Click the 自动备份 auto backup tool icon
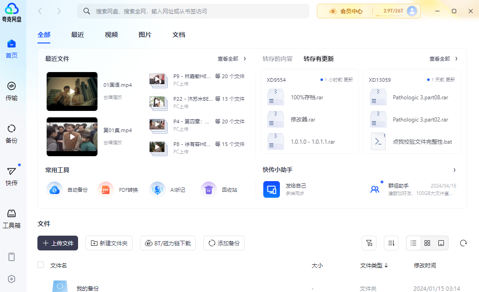The height and width of the screenshot is (292, 479). (55, 189)
